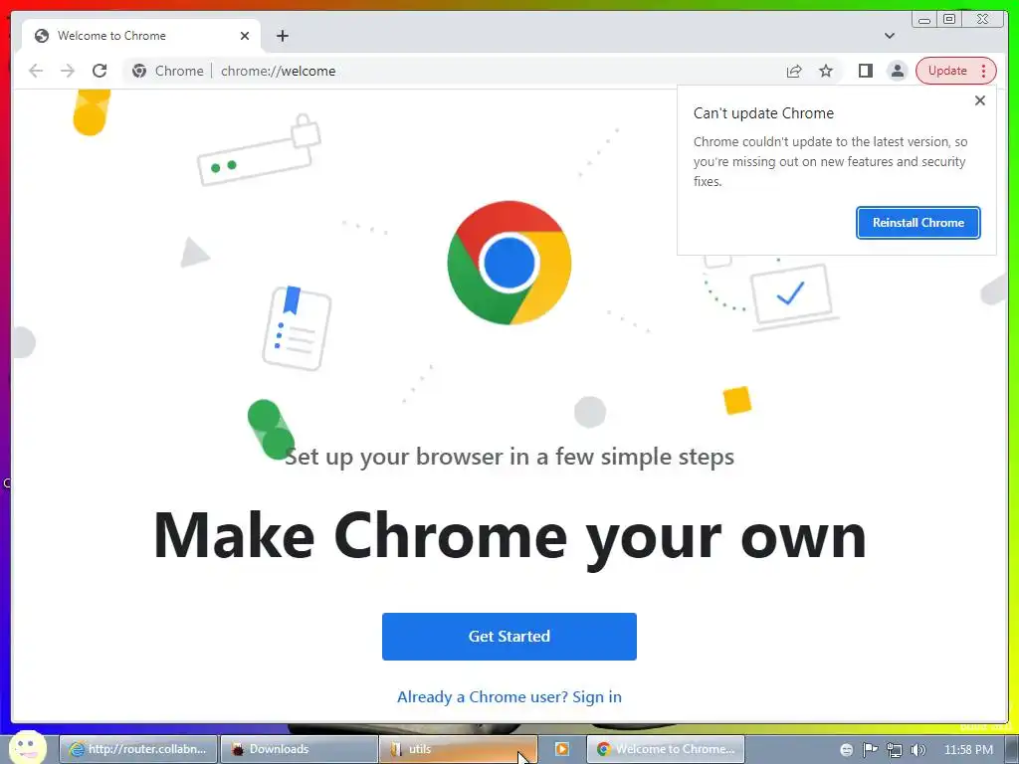Click the red Update button
This screenshot has width=1019, height=764.
(x=947, y=71)
